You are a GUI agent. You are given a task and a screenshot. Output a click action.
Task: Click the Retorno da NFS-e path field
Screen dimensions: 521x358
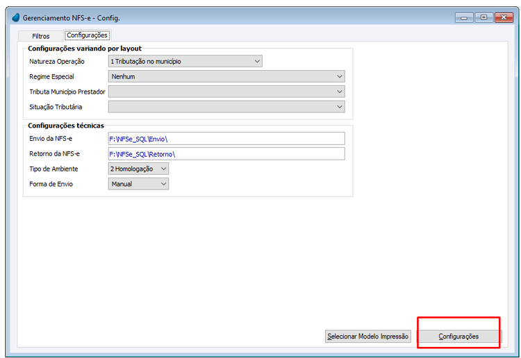[x=226, y=154]
